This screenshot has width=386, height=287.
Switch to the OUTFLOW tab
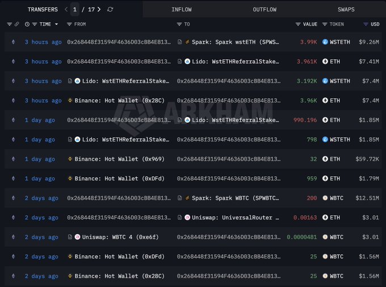pos(265,9)
